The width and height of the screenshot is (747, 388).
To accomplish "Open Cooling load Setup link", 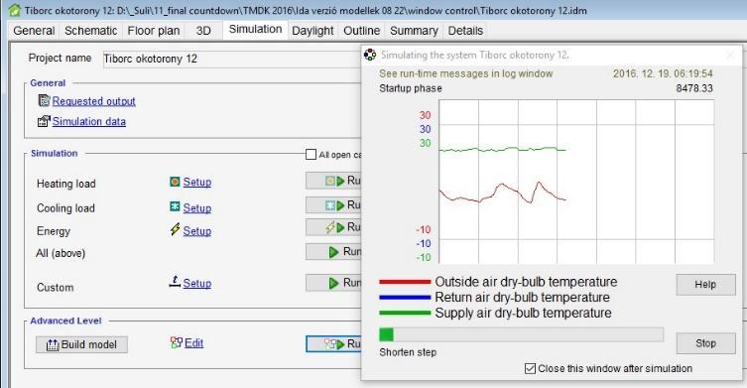I will [197, 208].
